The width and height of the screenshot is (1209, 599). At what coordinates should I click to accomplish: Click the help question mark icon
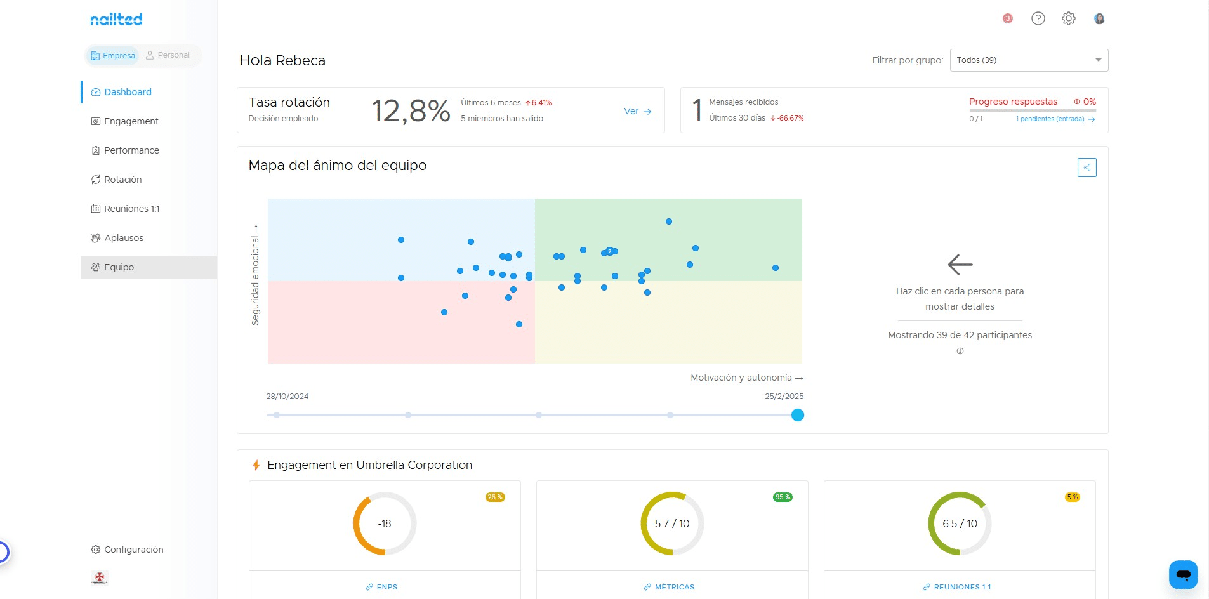click(1038, 18)
